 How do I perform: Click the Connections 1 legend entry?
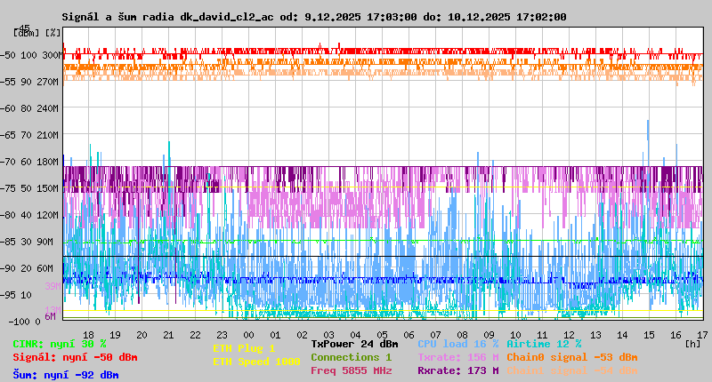click(351, 357)
